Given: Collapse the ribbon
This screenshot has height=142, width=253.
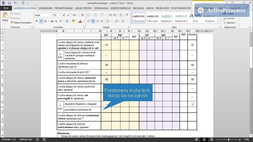Looking at the screenshot, I should 250,27.
